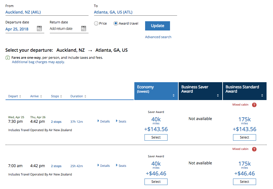
Task: Expand Details for the 7:00 am flight
Action: click(104, 166)
